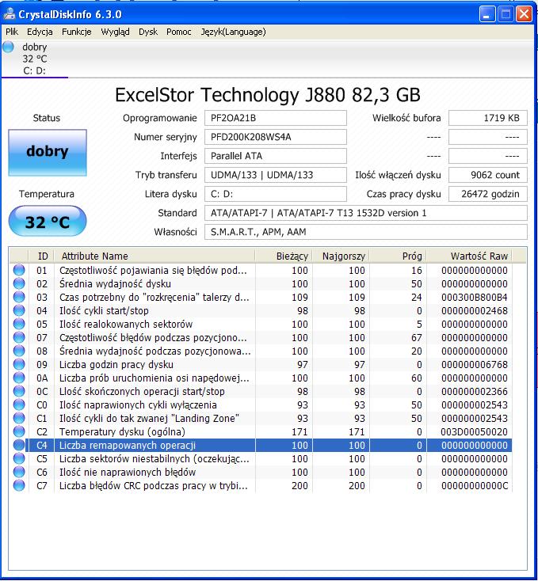Click the power-on hours field 26472 godzin

click(x=488, y=194)
